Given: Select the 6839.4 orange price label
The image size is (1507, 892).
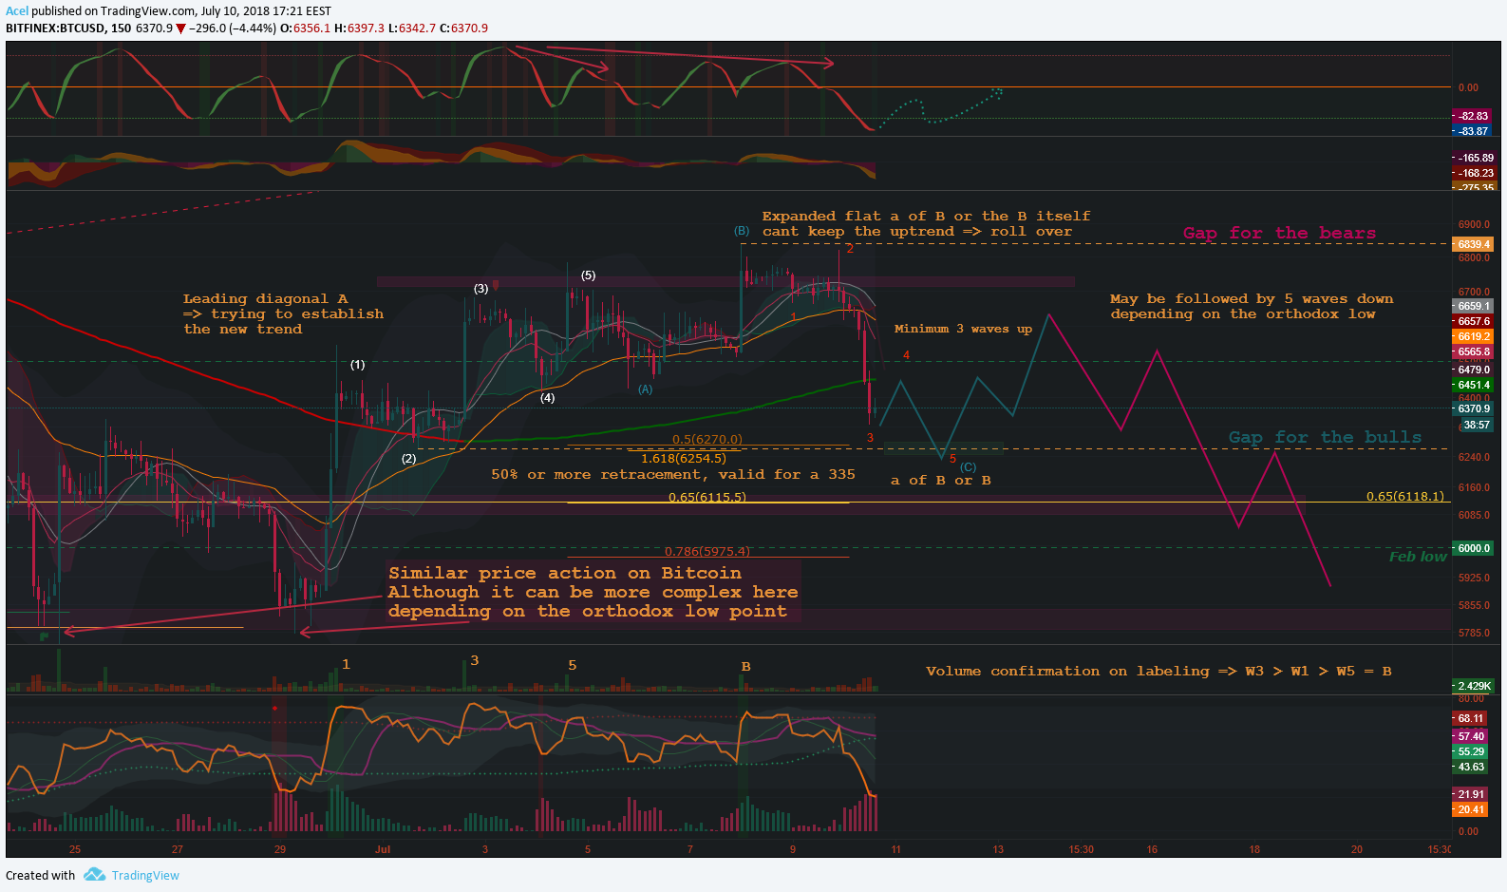Looking at the screenshot, I should coord(1474,244).
